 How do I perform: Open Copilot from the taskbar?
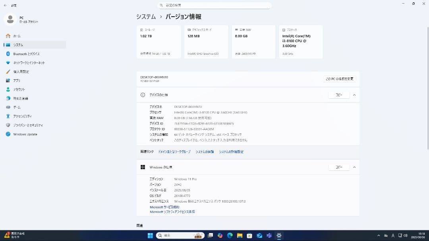tap(220, 235)
